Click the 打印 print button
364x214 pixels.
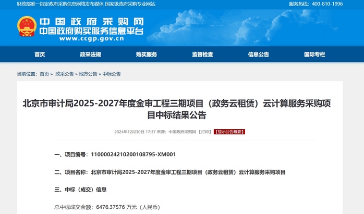click(205, 132)
